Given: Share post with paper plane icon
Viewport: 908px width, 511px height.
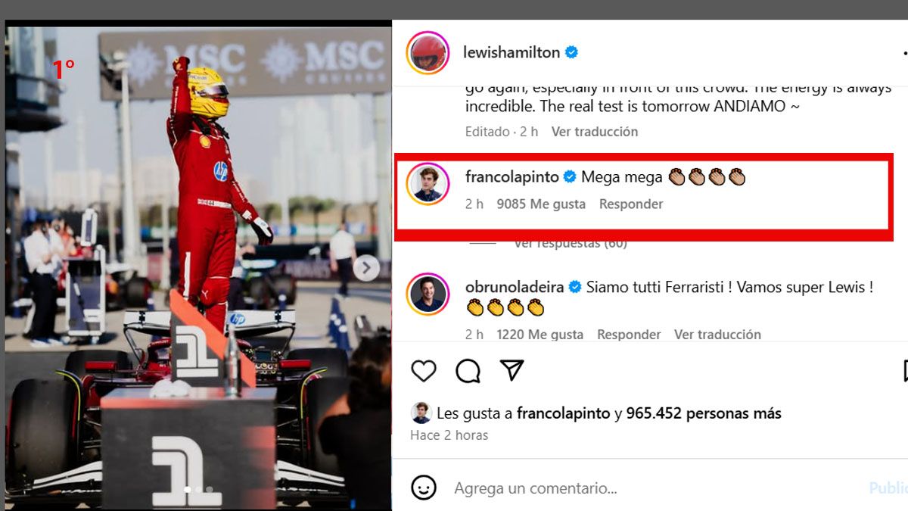Looking at the screenshot, I should click(x=512, y=370).
